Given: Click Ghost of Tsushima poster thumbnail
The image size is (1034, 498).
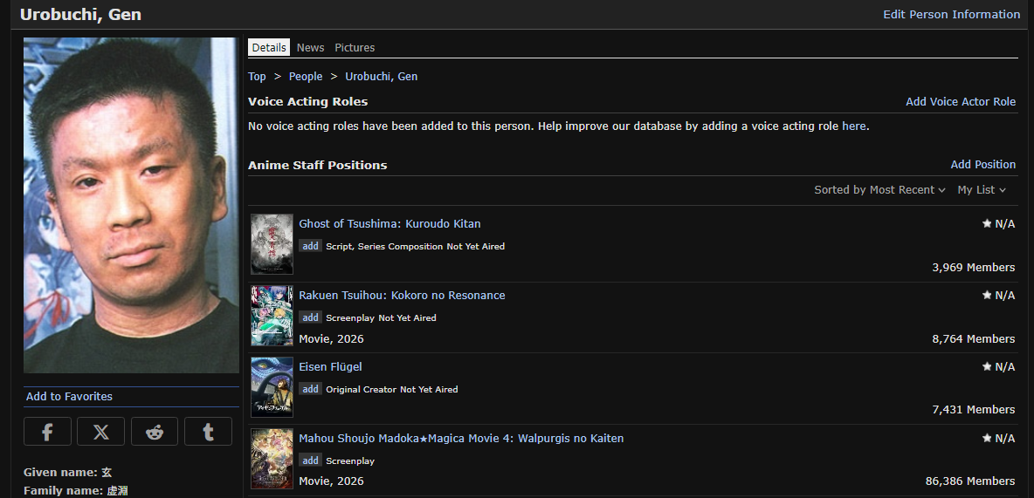Looking at the screenshot, I should pyautogui.click(x=272, y=243).
